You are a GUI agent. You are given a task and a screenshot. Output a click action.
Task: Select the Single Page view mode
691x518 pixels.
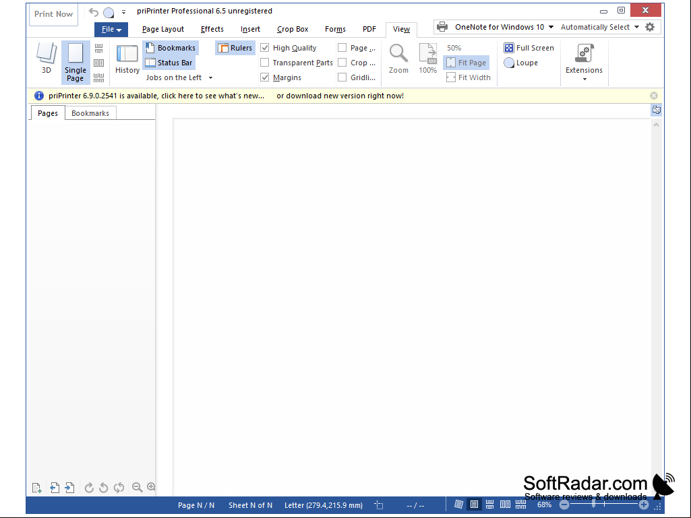pos(76,62)
